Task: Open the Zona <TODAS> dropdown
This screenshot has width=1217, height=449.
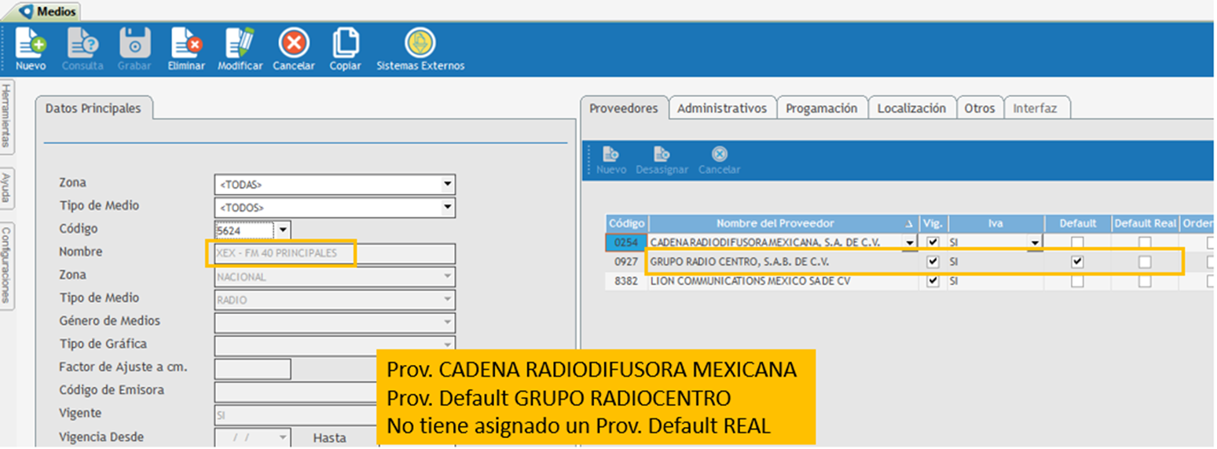Action: click(448, 184)
